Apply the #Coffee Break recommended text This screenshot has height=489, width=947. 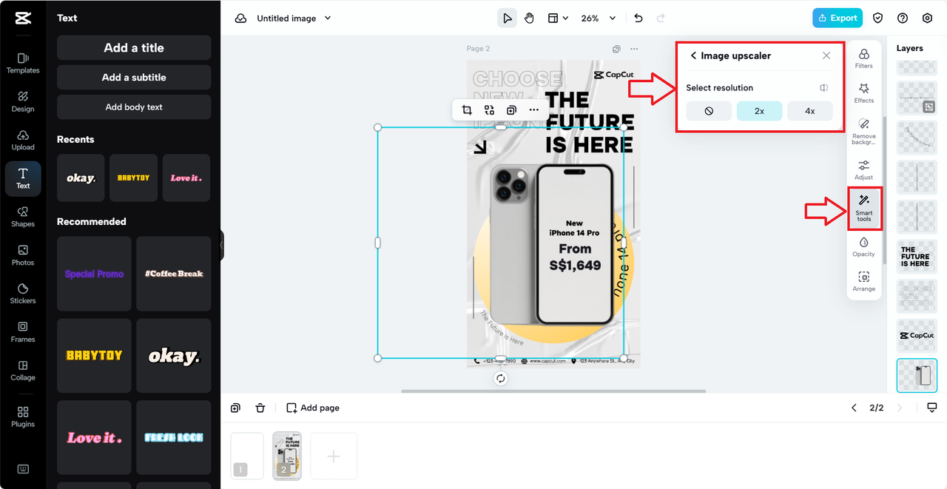coord(174,274)
